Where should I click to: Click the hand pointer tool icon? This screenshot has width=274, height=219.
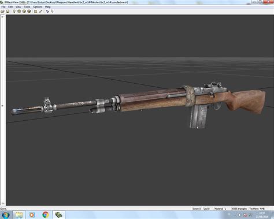point(47,12)
